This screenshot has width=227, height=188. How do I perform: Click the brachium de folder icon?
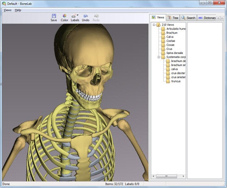(x=168, y=61)
